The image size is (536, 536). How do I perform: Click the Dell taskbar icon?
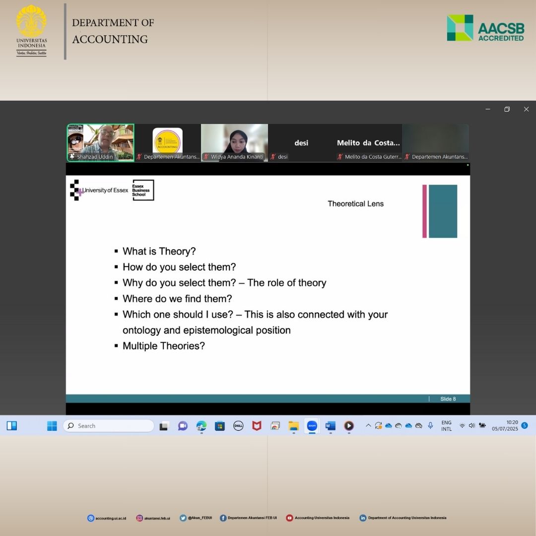pyautogui.click(x=238, y=426)
